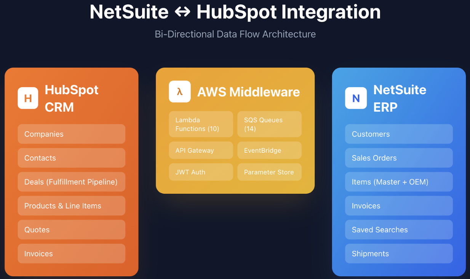Click the AWS lambda symbol icon
Image resolution: width=470 pixels, height=279 pixels.
pyautogui.click(x=180, y=92)
